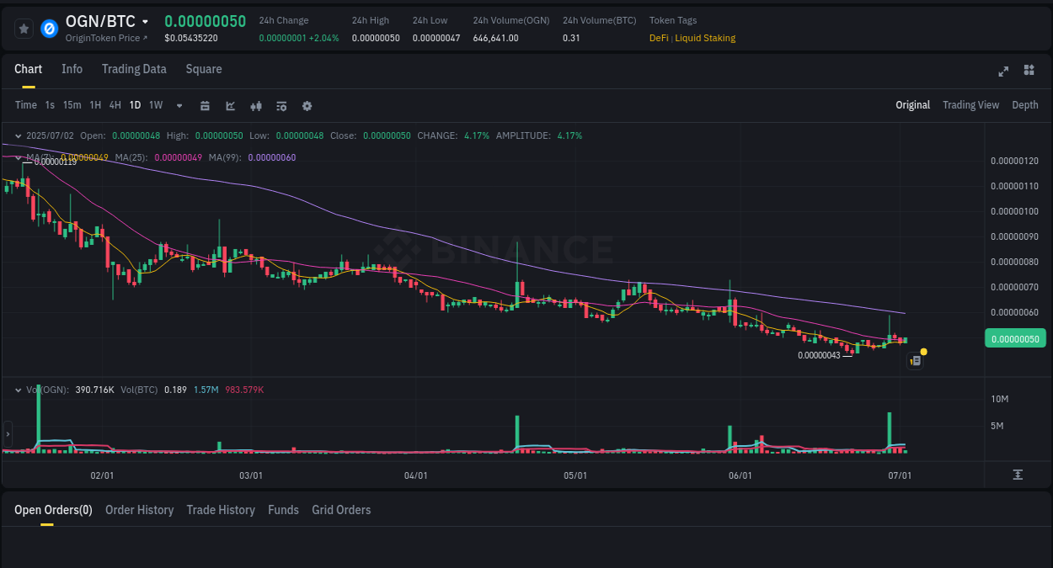Click the chart layout list icon

(x=281, y=105)
